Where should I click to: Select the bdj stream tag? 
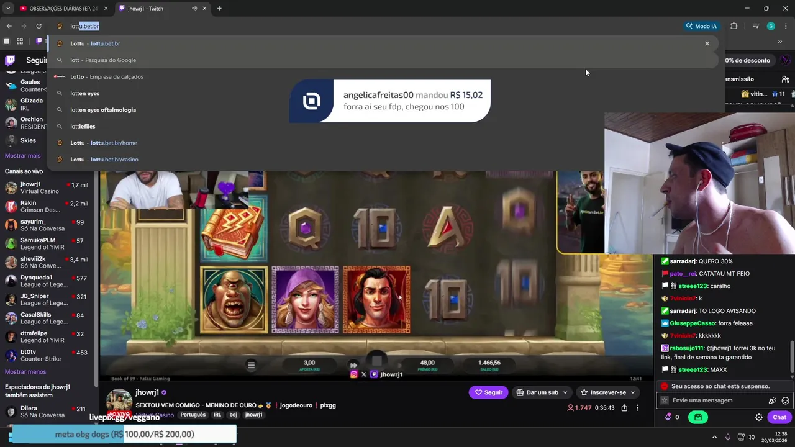tap(234, 415)
